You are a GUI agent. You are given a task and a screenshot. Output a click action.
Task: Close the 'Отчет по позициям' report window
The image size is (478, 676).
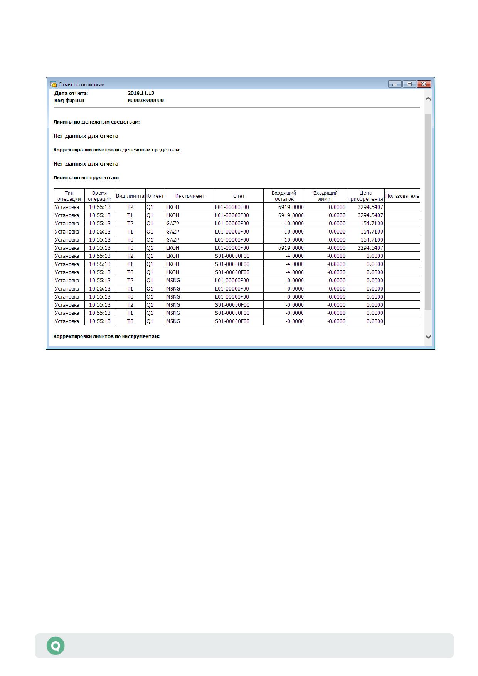pos(424,84)
